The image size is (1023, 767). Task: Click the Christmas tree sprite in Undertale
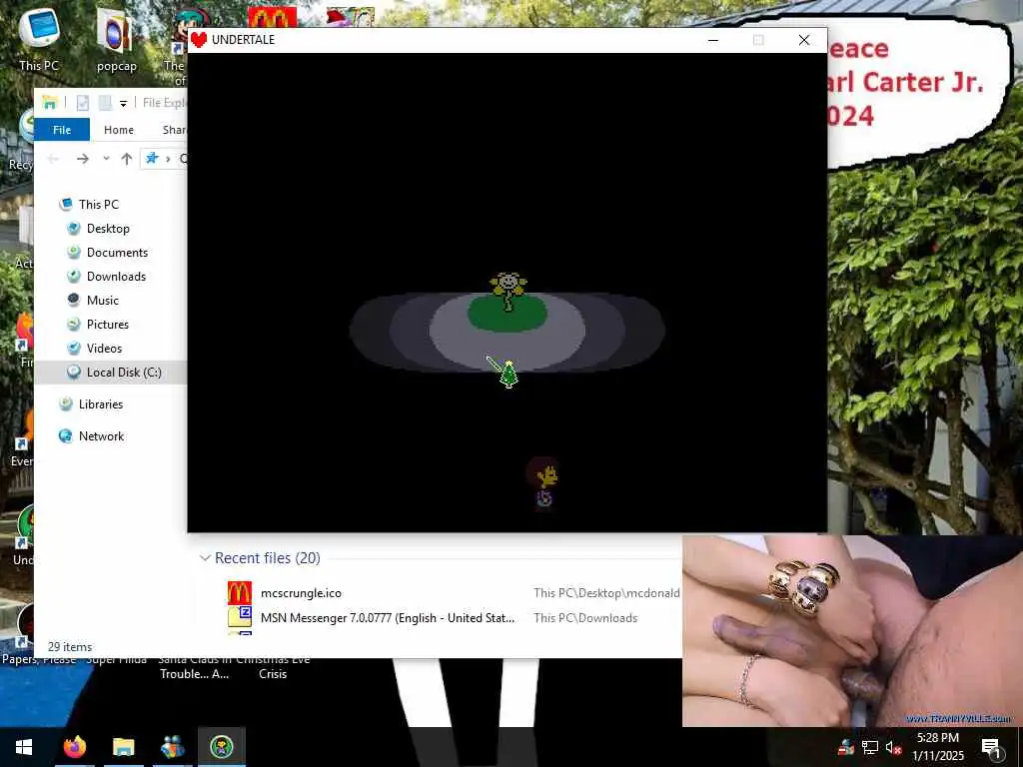click(x=509, y=375)
